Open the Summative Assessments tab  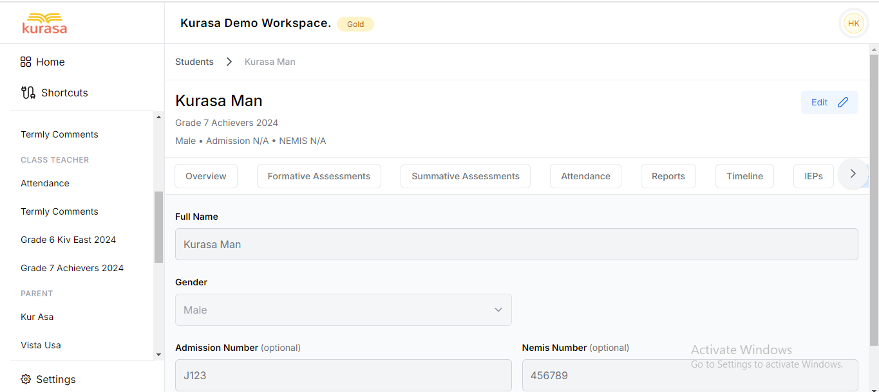click(x=465, y=176)
